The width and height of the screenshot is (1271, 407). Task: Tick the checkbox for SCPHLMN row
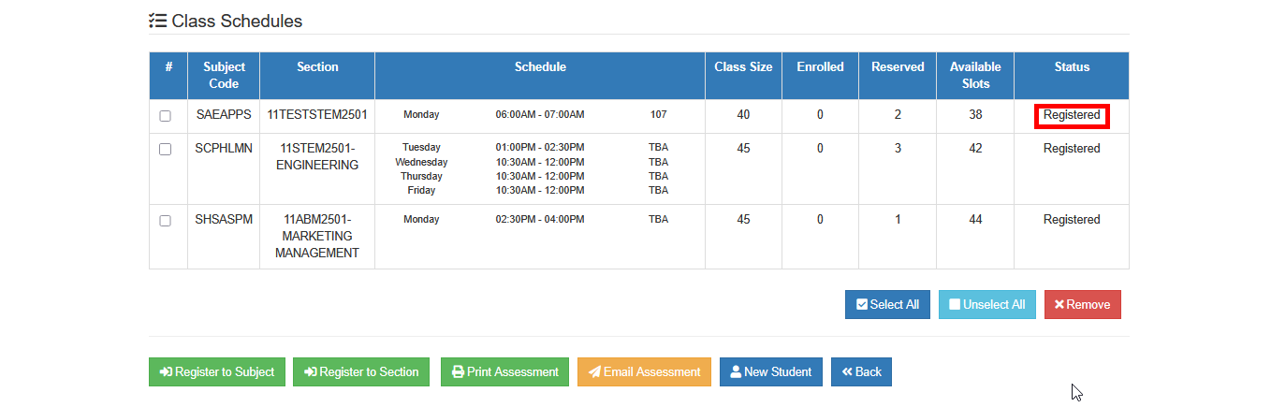tap(166, 150)
